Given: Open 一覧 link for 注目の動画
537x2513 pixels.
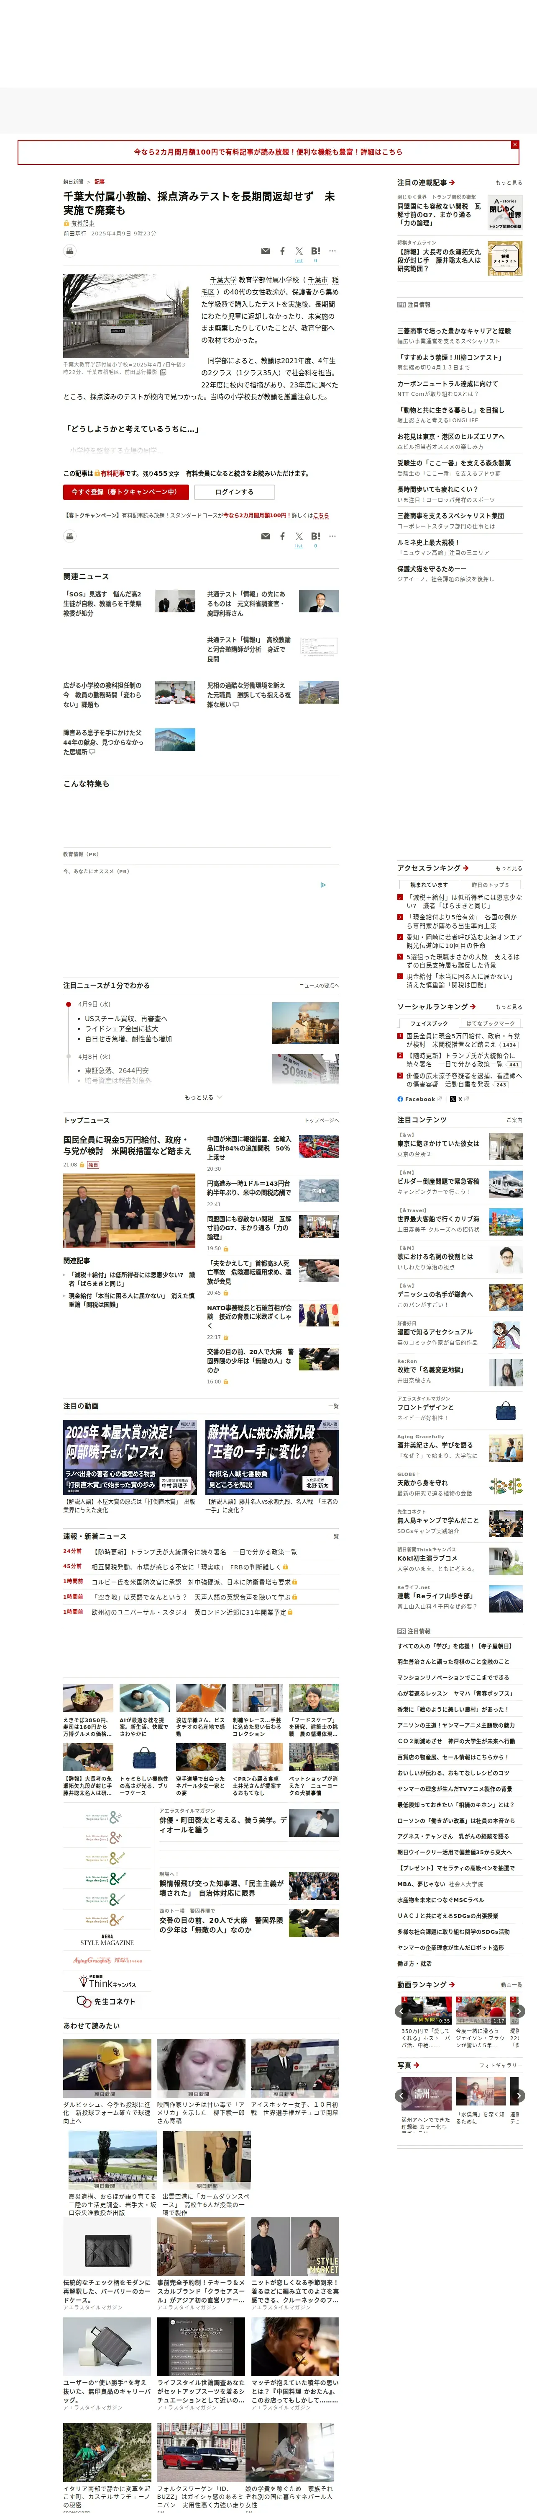Looking at the screenshot, I should click(x=333, y=1406).
